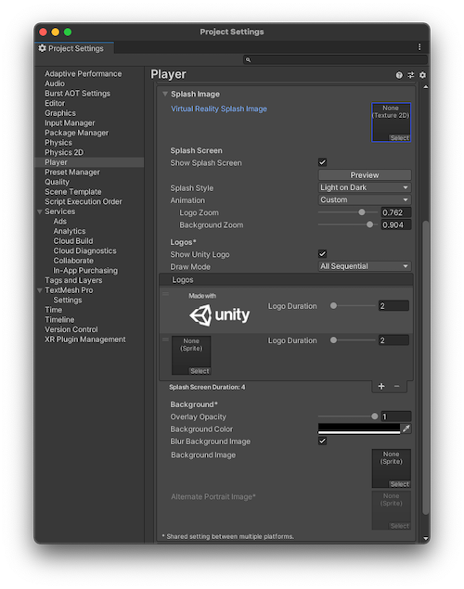Image resolution: width=464 pixels, height=589 pixels.
Task: Select Ads under Services
Action: point(59,222)
